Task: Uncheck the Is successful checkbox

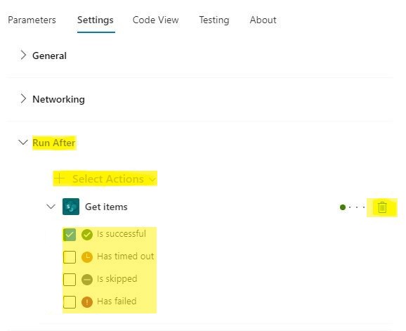Action: coord(70,235)
